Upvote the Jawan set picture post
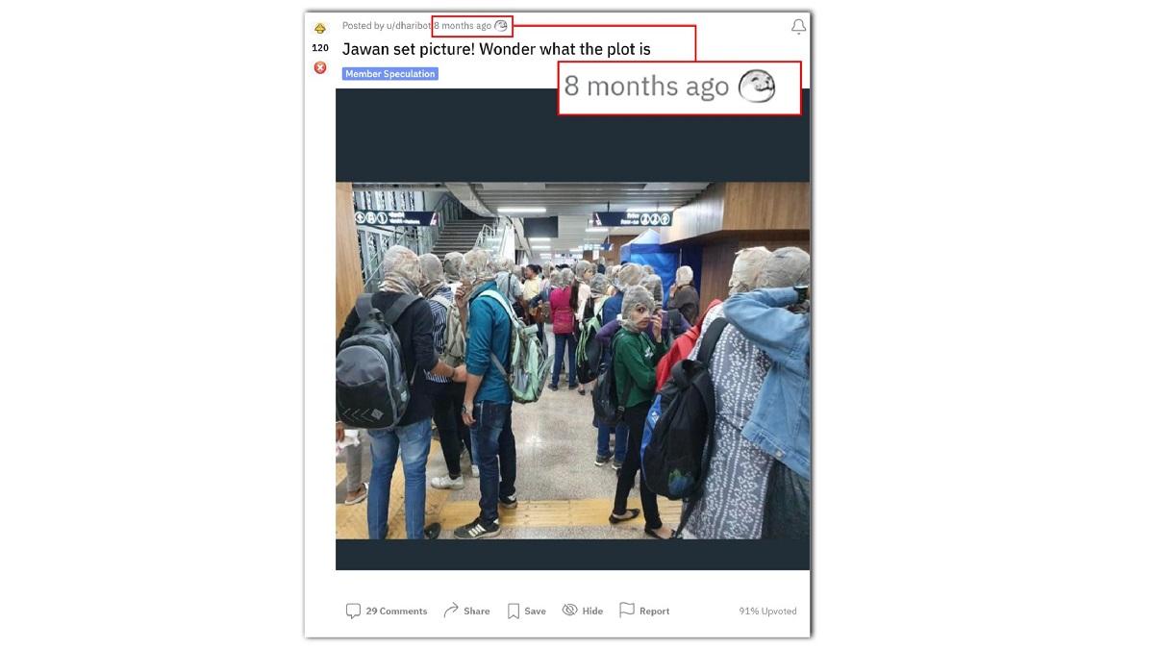The image size is (1154, 649). pyautogui.click(x=320, y=28)
